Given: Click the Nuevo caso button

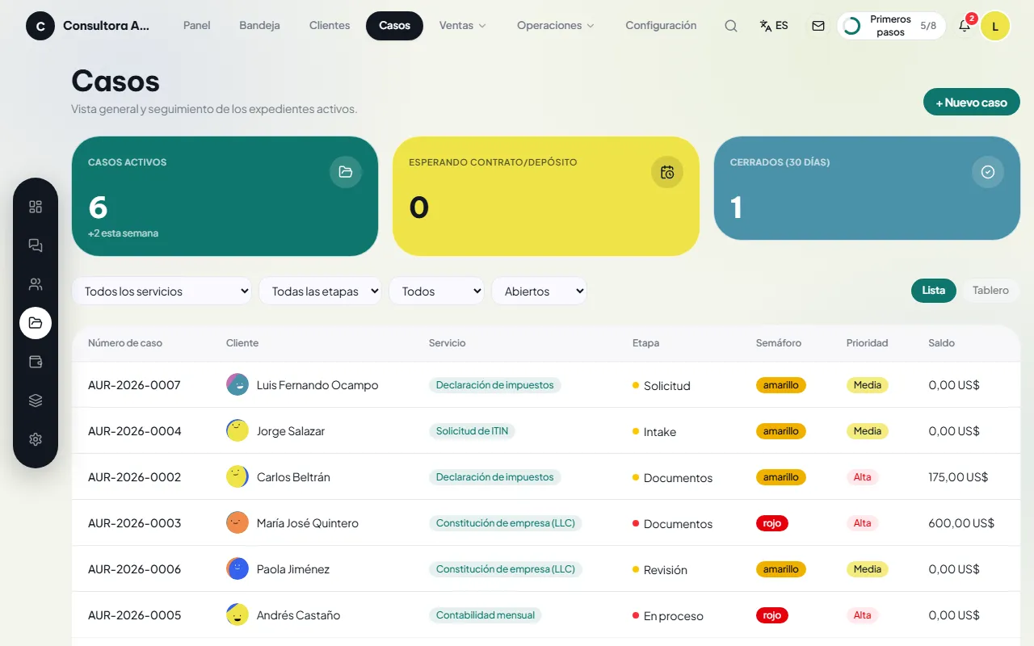Looking at the screenshot, I should (972, 103).
